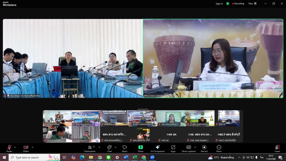Screen dimensions: 286x161
Task: Click the red Recording indicator
Action: click(238, 4)
